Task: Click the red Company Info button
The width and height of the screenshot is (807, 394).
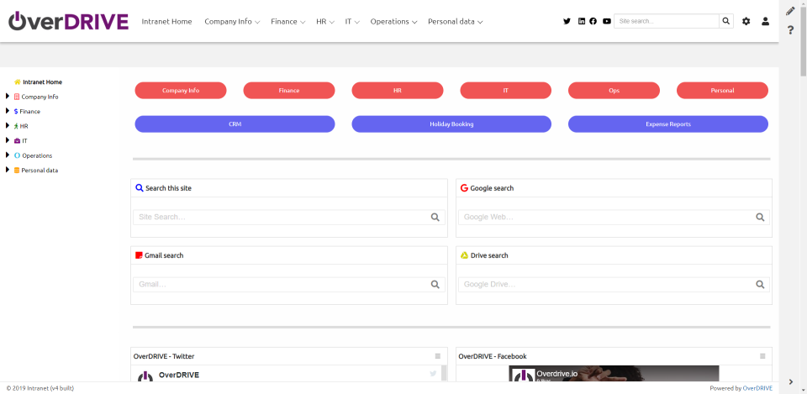Action: point(181,91)
